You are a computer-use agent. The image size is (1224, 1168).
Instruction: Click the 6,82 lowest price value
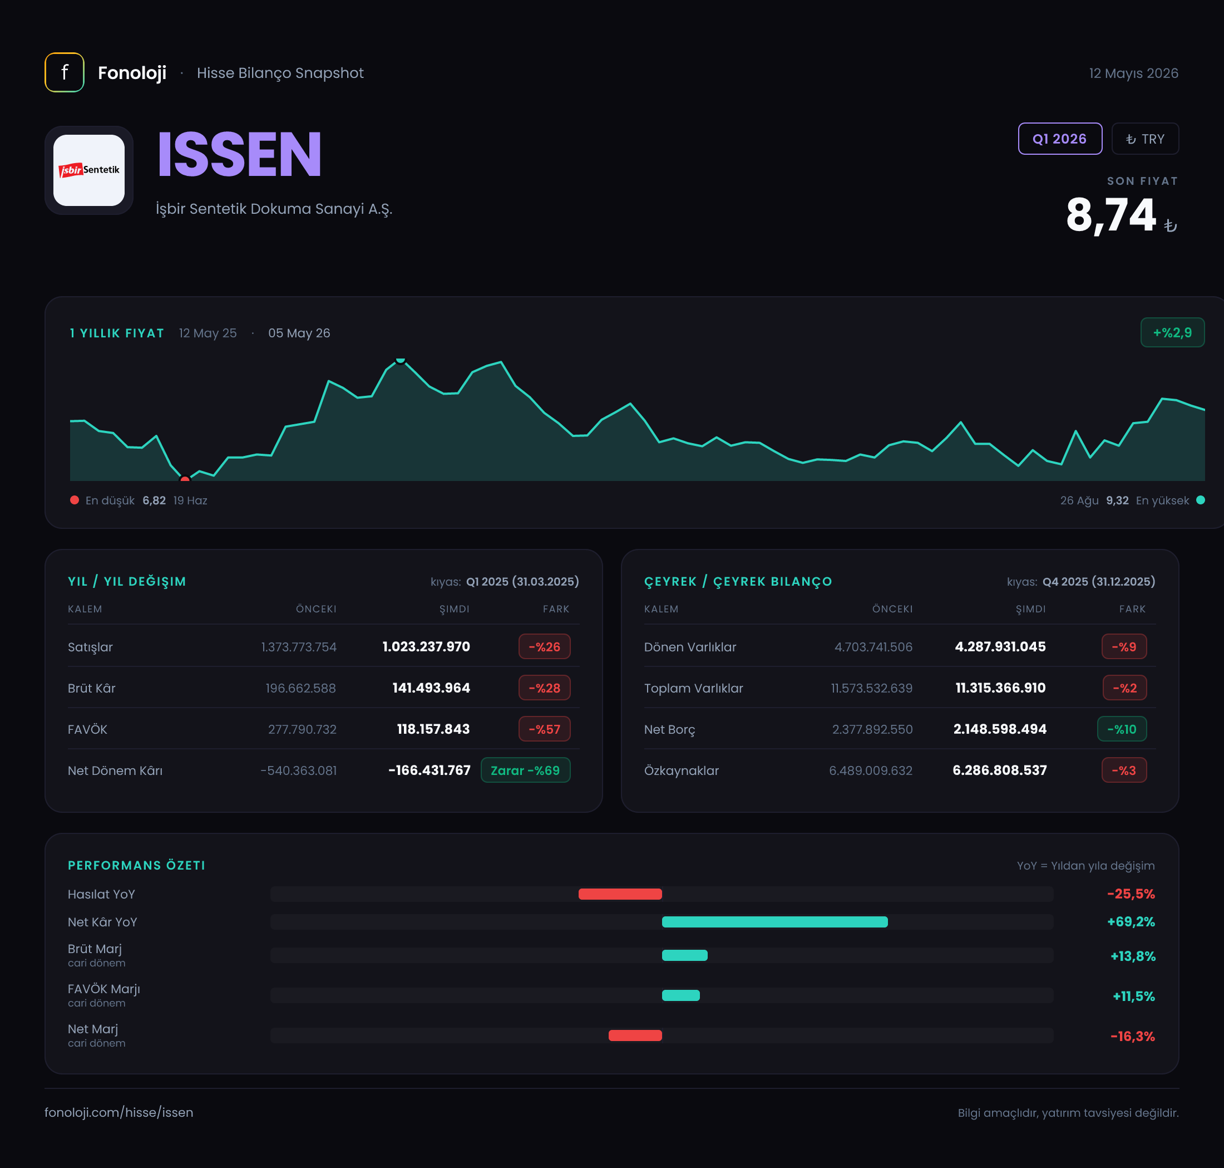tap(154, 500)
